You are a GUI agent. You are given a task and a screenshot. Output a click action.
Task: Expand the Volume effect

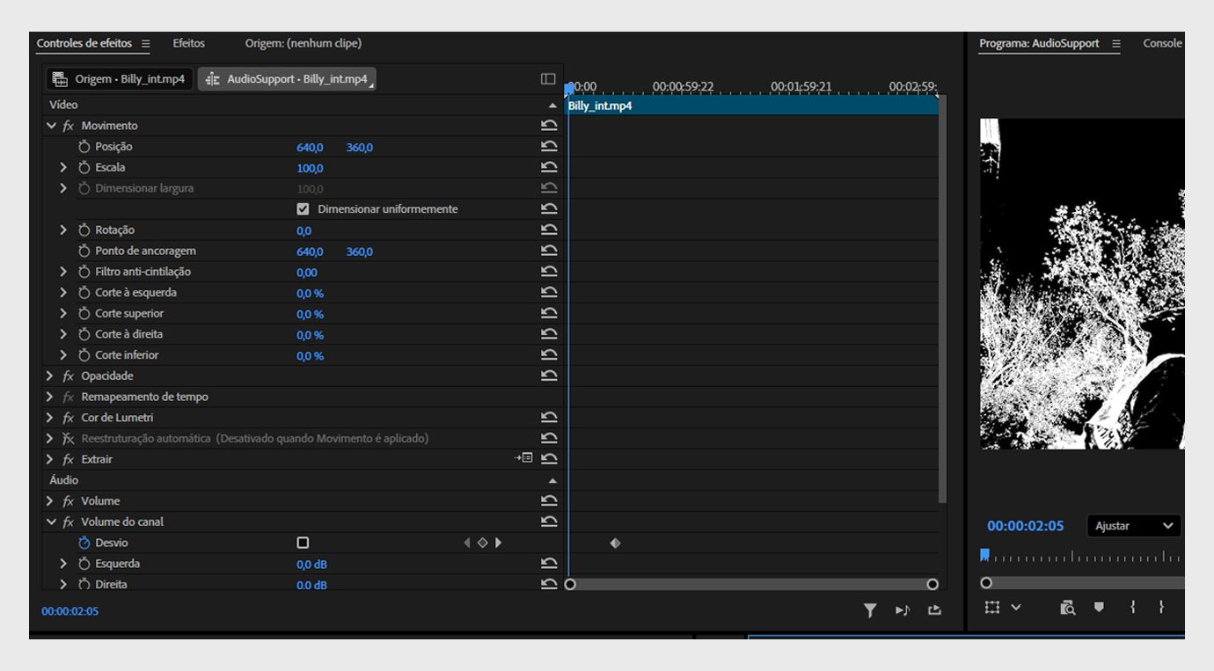click(x=50, y=501)
